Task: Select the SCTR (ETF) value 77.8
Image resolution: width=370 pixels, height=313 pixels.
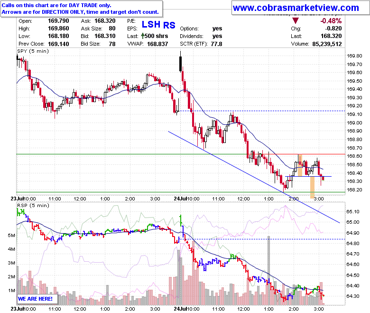Action: click(x=217, y=44)
